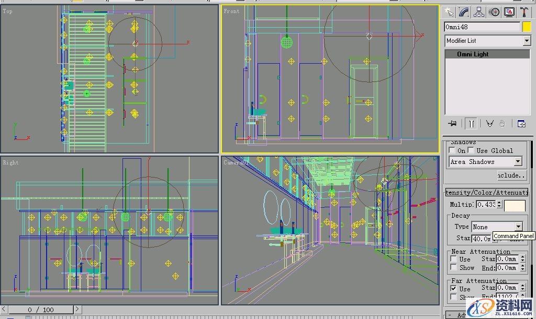Toggle the Show End Result icon
This screenshot has width=536, height=319.
coord(472,123)
